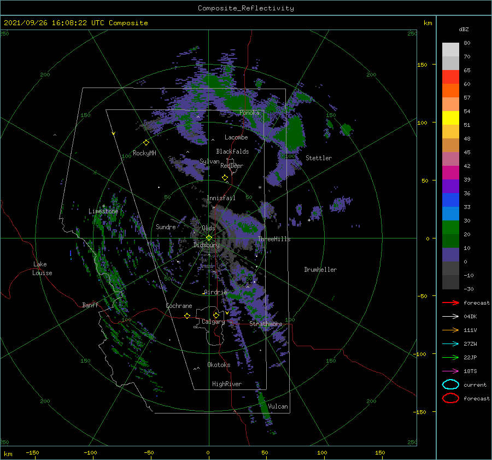Click the Strathmore town label
Viewport: 492px width, 460px height.
pos(266,324)
